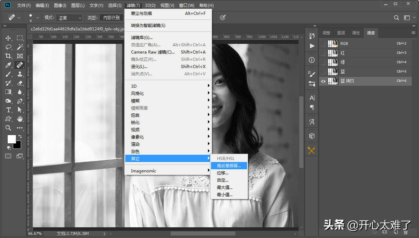Viewport: 419px width, 238px height.
Task: Choose 转换为智能滤镜(S) item
Action: [168, 25]
